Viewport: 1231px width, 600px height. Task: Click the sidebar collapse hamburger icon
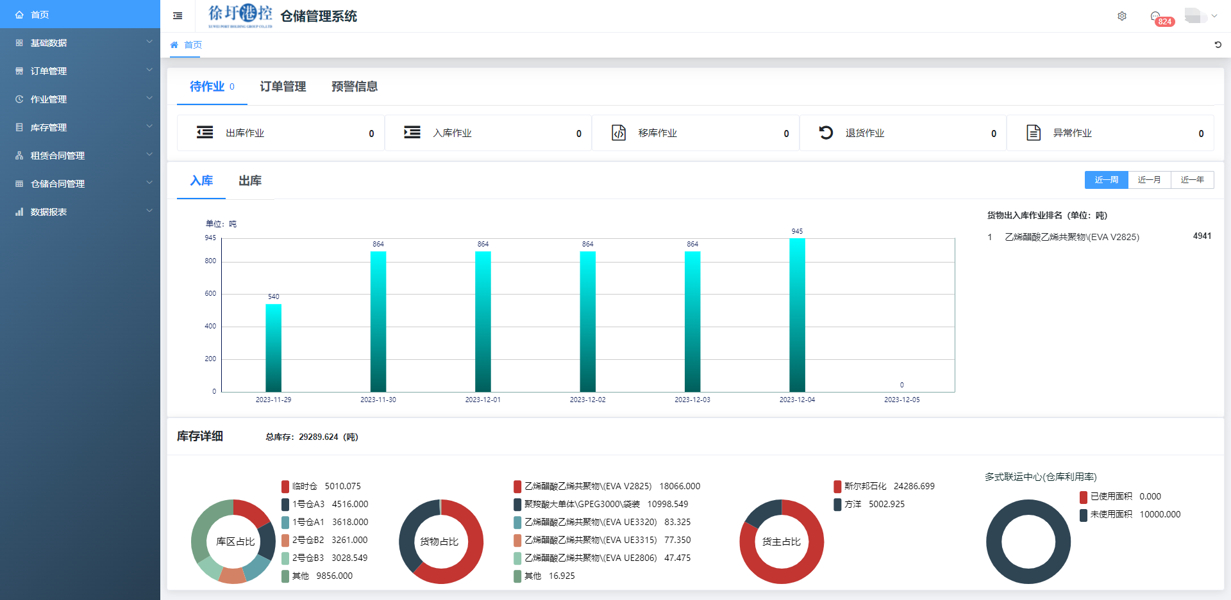coord(178,16)
